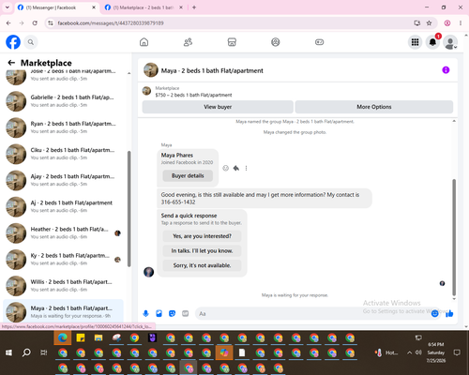Open Chrome three-dot menu
The width and height of the screenshot is (469, 375).
[461, 22]
